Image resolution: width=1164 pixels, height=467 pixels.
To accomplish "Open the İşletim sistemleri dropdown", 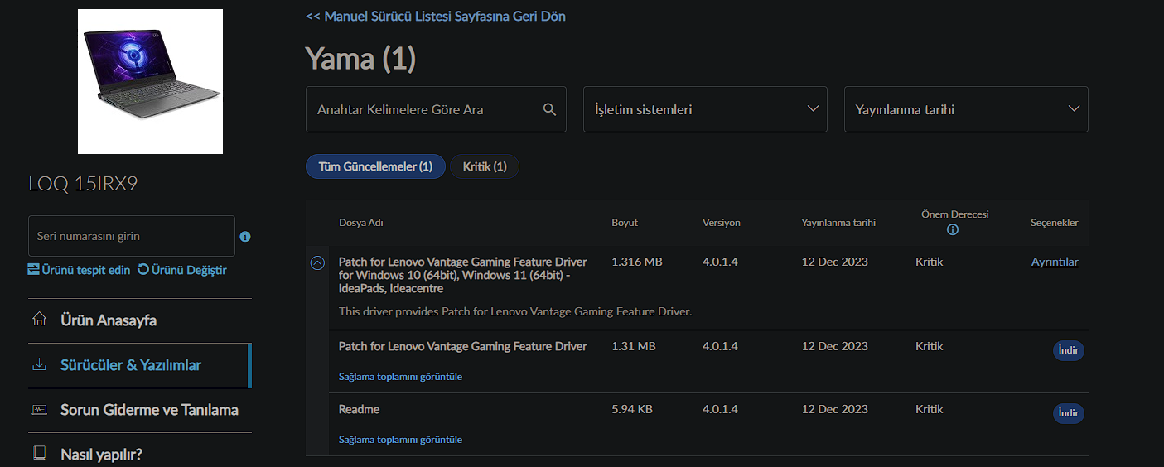I will point(705,109).
